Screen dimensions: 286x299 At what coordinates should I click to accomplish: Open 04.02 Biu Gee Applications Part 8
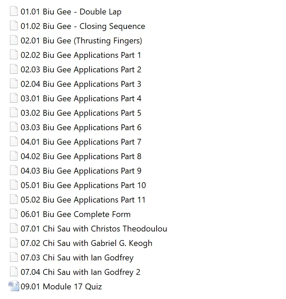point(81,156)
